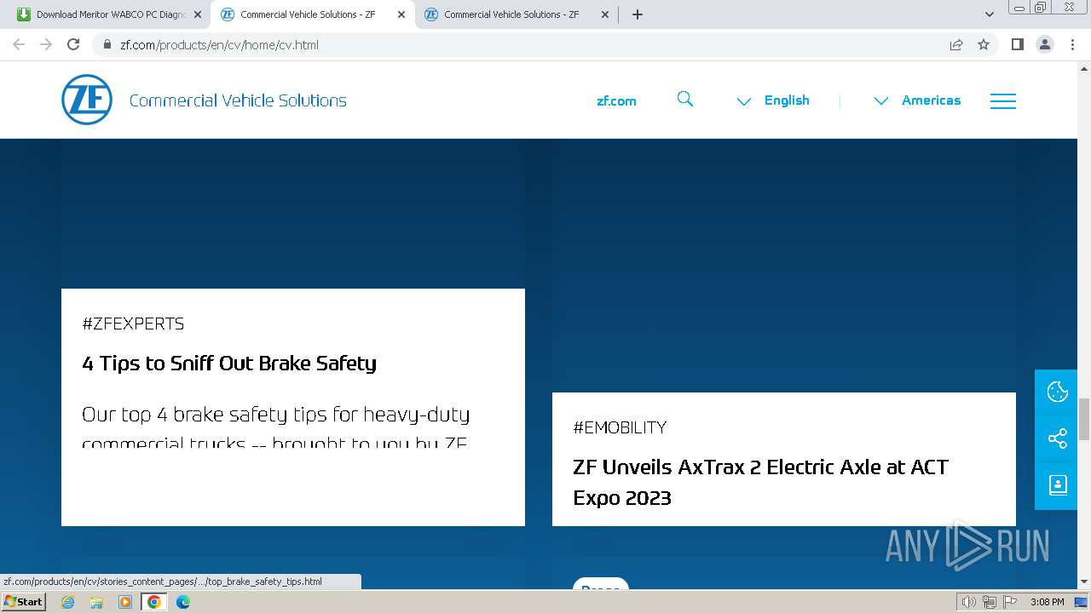Open volume control in system tray

[969, 602]
